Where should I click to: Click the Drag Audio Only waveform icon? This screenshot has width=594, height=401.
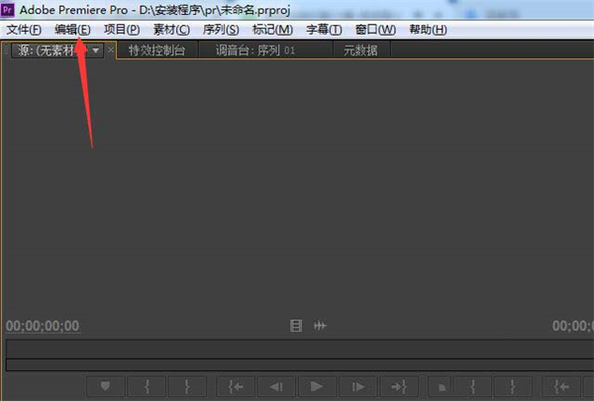click(320, 326)
